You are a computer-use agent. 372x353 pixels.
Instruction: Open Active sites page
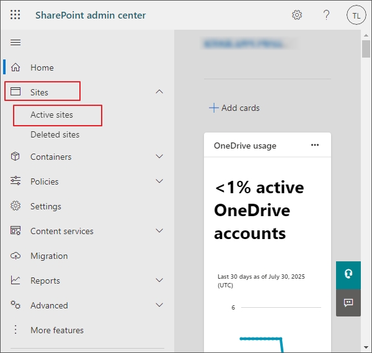(51, 115)
